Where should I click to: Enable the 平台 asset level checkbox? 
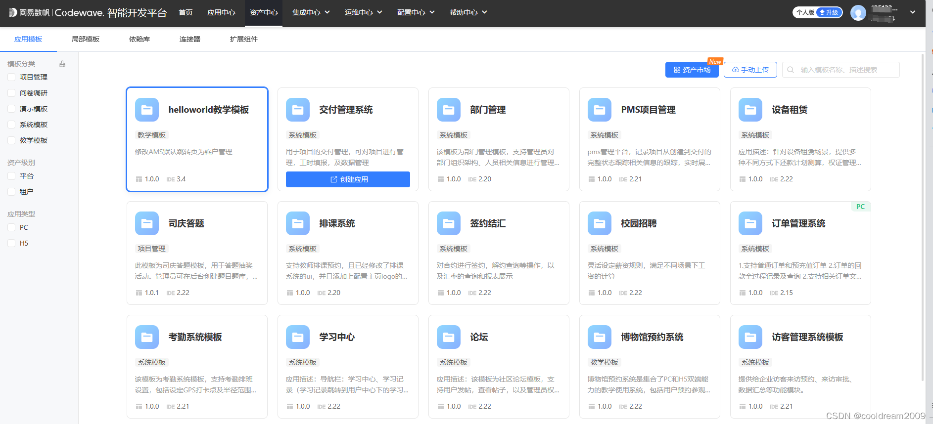pos(11,176)
